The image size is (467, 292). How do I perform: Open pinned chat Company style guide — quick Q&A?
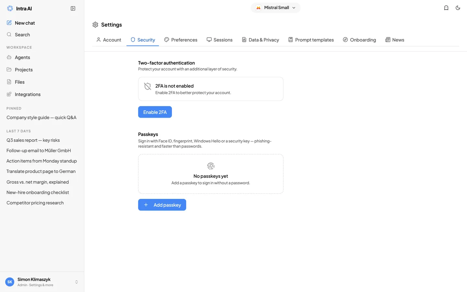[x=42, y=117]
